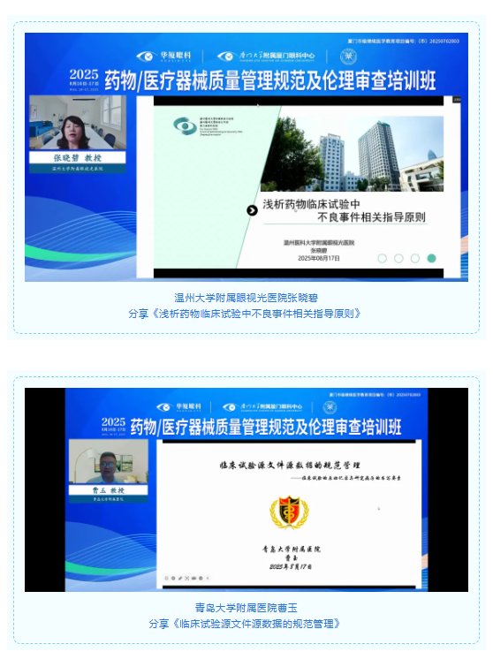
Task: Select the first empty circle slide indicator
Action: (383, 258)
